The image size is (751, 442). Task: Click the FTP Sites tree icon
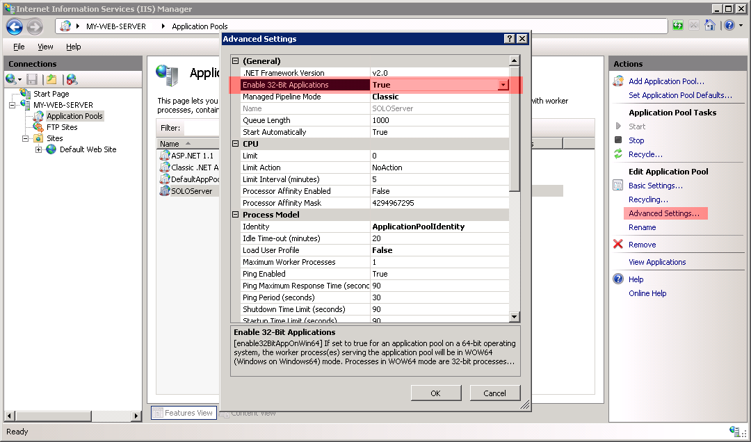(38, 127)
